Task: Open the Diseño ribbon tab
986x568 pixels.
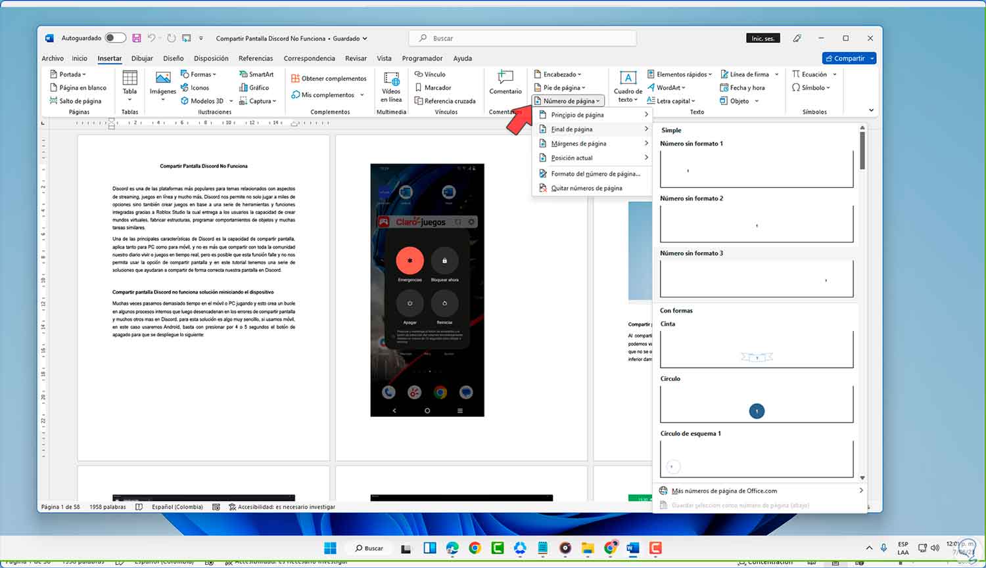Action: (174, 58)
